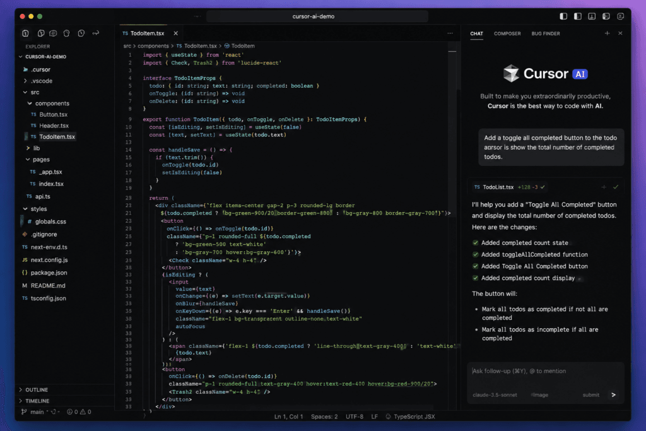Send the message with the arrow icon
Screen dimensions: 646x431
pyautogui.click(x=613, y=395)
